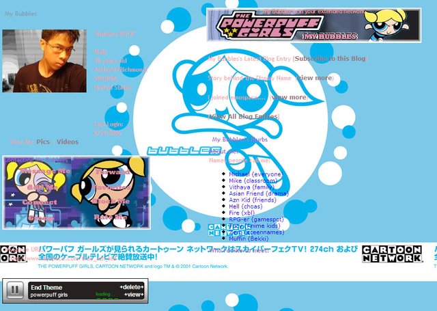This screenshot has height=311, width=437.
Task: Click Subscribe to this Blog
Action: [x=330, y=59]
